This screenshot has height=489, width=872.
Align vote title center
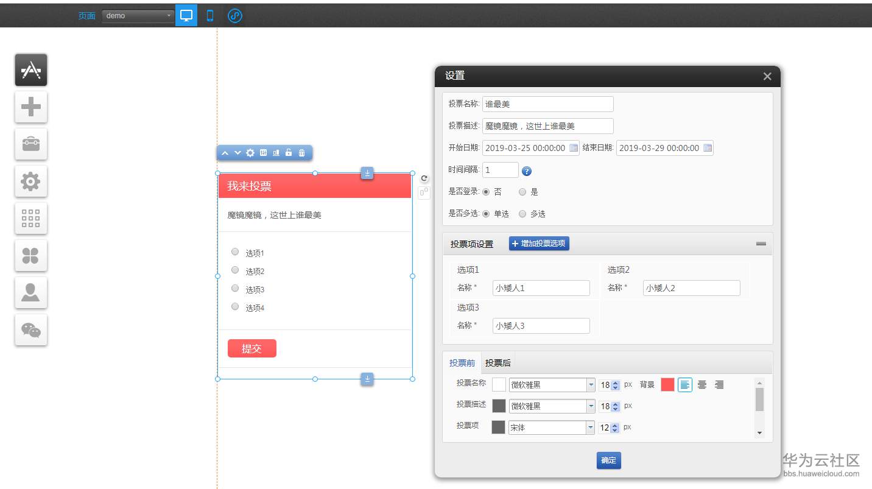click(702, 385)
